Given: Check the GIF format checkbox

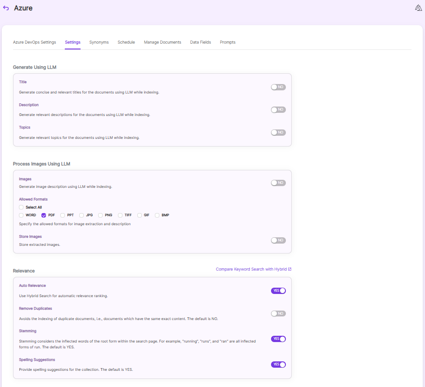Looking at the screenshot, I should 139,215.
